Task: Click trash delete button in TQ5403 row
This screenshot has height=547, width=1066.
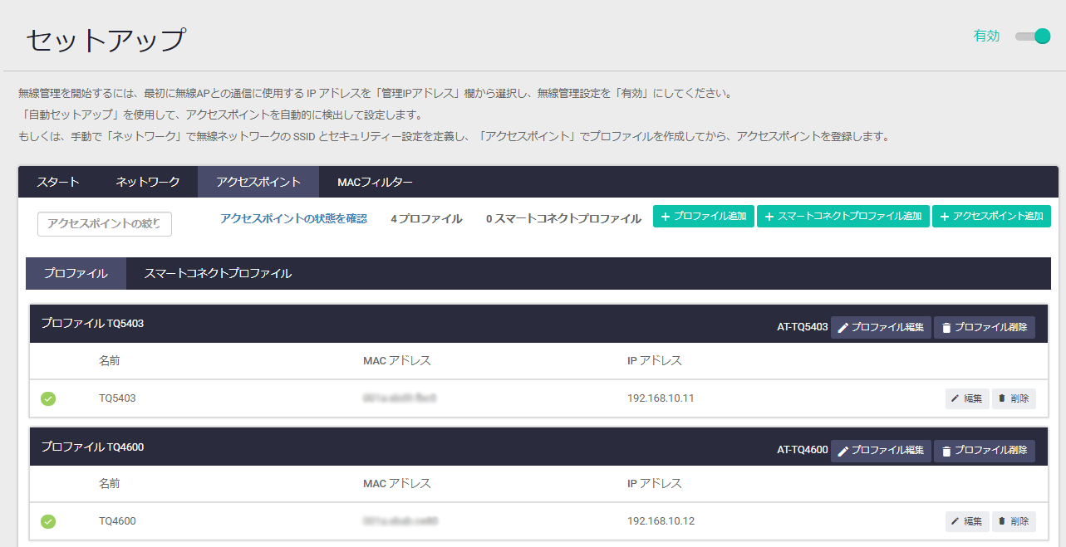Action: 1014,398
